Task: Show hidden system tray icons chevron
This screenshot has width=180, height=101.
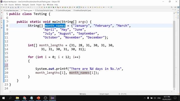Action: click(x=145, y=98)
